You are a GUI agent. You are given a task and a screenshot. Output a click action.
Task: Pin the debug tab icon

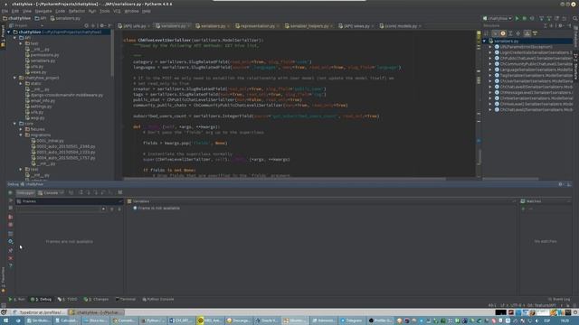pyautogui.click(x=10, y=250)
